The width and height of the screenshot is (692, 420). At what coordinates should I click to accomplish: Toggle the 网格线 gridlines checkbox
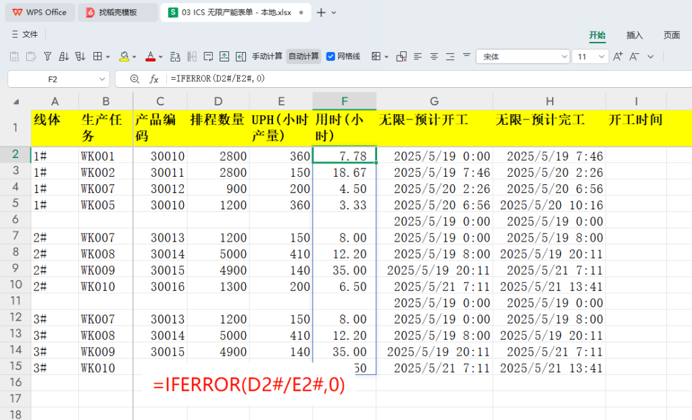coord(330,57)
